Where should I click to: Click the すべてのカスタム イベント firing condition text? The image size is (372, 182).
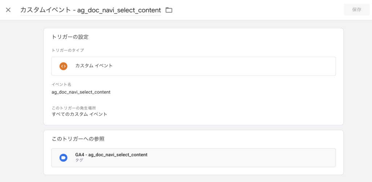pyautogui.click(x=79, y=114)
